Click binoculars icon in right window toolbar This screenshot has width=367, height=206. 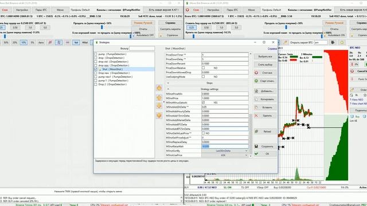333,42
